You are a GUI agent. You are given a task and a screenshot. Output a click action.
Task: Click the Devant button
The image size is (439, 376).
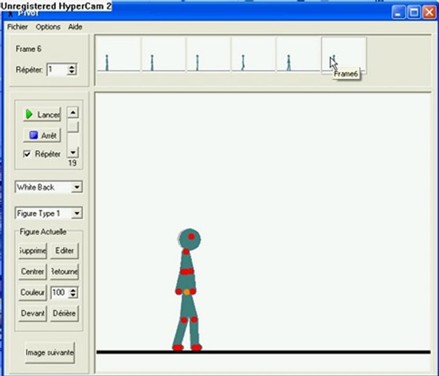click(x=32, y=313)
